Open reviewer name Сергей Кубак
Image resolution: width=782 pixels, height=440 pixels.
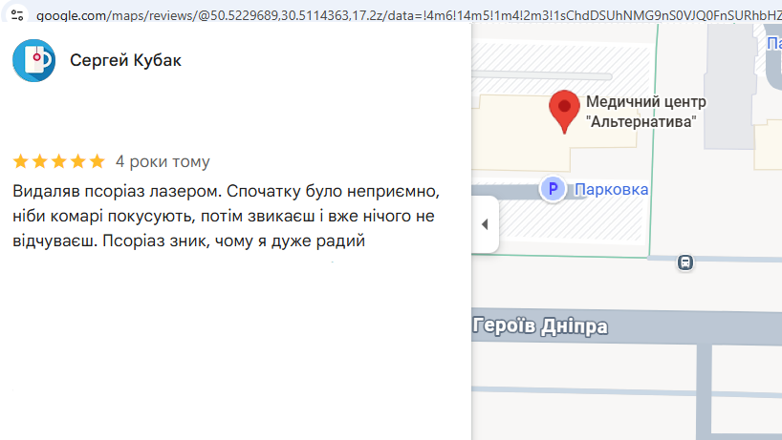pos(125,60)
